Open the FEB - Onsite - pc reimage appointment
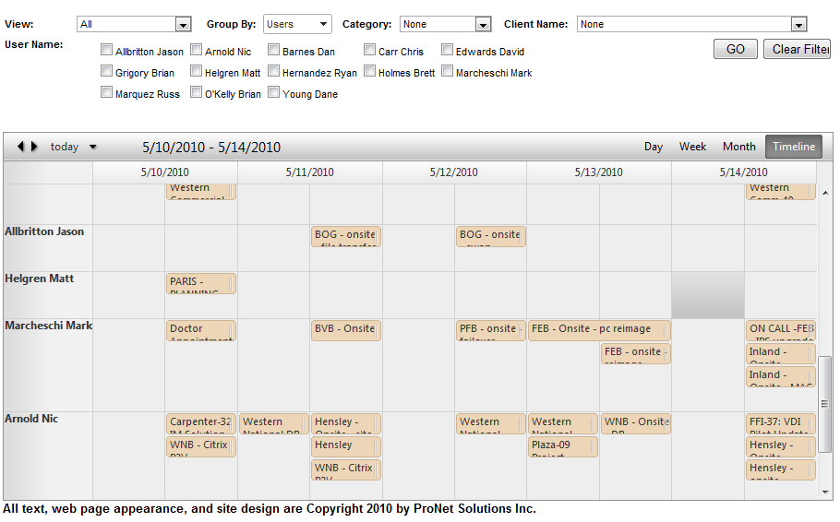Viewport: 840px width, 522px height. (598, 329)
